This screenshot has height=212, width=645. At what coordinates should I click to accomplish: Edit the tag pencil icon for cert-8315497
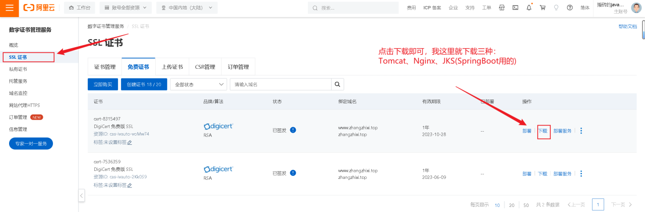click(x=130, y=142)
